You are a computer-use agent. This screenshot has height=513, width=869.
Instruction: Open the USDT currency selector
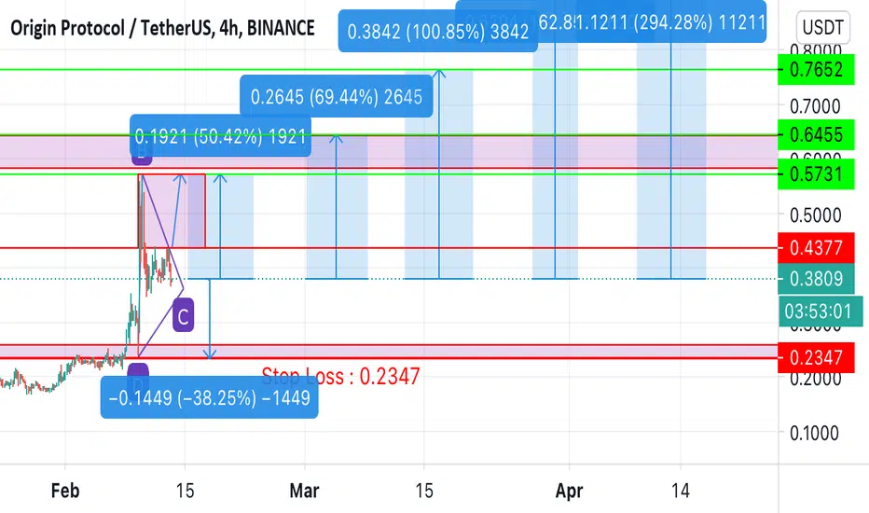(x=825, y=30)
